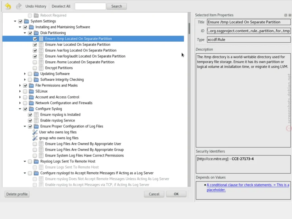
Task: Click into the search text field
Action: (90, 6)
